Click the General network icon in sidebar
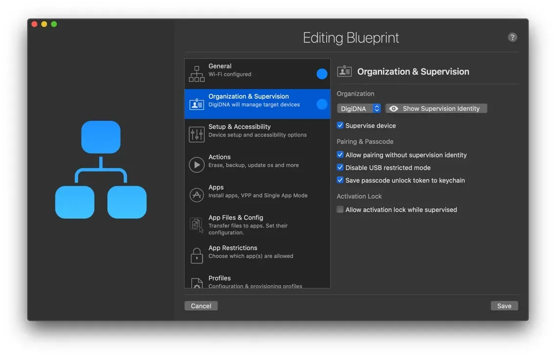The height and width of the screenshot is (357, 556). tap(196, 73)
